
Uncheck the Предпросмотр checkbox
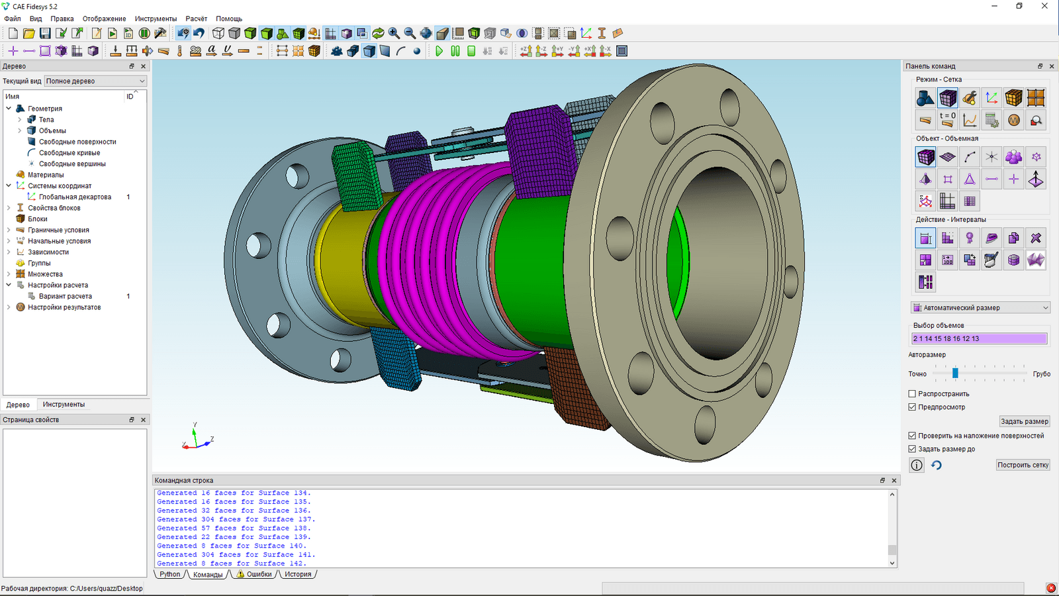pyautogui.click(x=912, y=407)
